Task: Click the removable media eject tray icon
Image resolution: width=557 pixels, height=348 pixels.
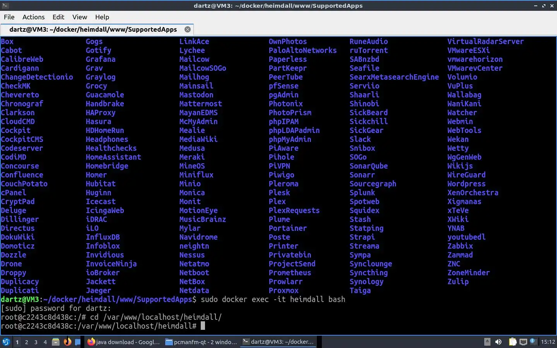Action: (x=487, y=342)
